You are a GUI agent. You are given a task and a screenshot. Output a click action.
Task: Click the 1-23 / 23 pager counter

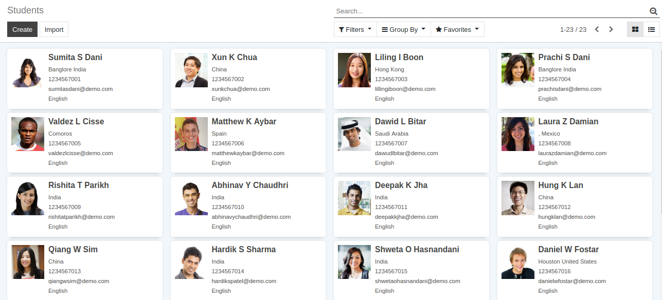573,29
